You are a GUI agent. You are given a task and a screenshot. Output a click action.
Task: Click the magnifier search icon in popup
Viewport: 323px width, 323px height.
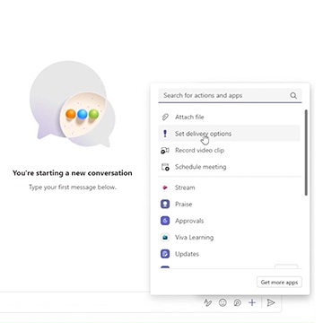coord(293,96)
